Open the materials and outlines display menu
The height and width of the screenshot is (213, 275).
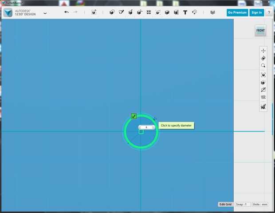pos(263,82)
